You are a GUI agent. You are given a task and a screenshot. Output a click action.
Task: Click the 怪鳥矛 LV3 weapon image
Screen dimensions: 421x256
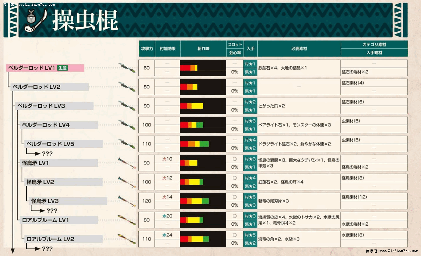[127, 201]
